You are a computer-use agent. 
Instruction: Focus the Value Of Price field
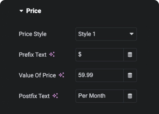click(100, 75)
